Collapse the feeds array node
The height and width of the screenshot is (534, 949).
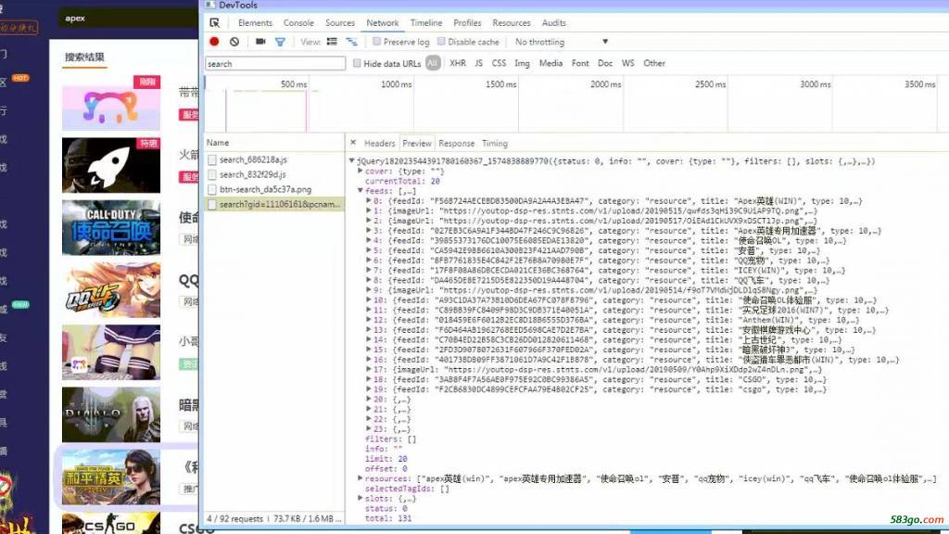coord(361,191)
